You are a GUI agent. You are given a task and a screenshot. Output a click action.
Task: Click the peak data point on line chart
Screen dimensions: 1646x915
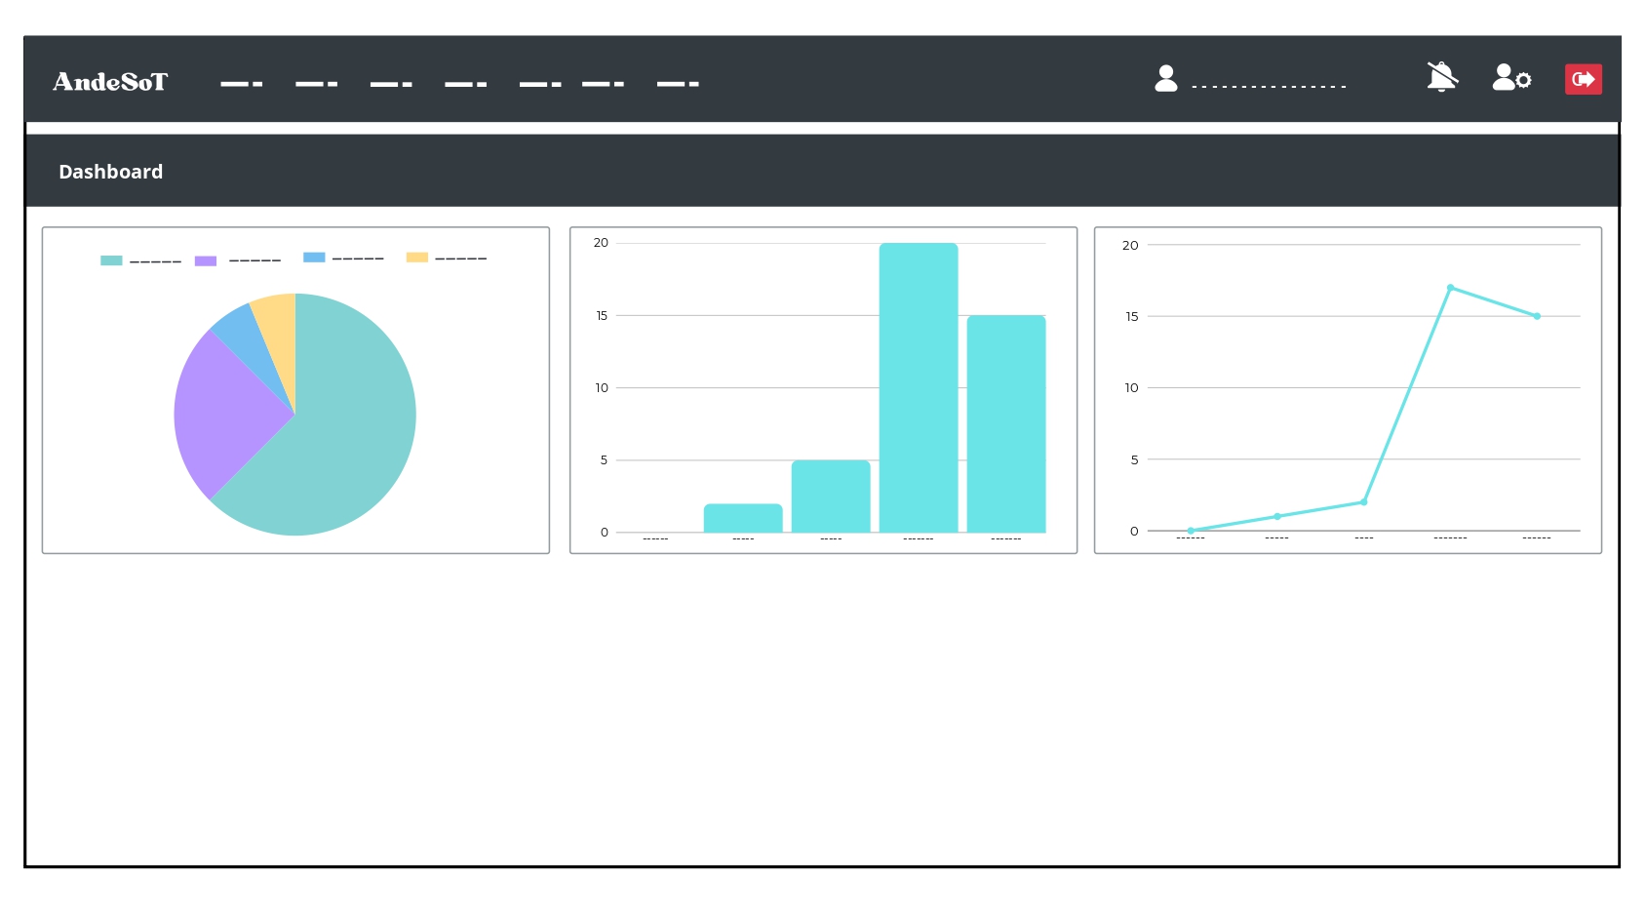pyautogui.click(x=1450, y=288)
